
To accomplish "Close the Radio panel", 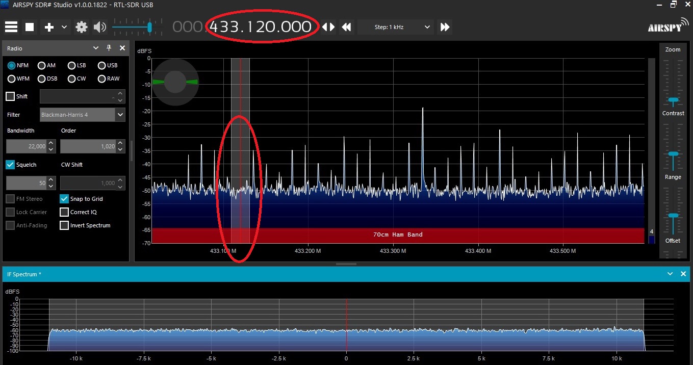I will 122,48.
